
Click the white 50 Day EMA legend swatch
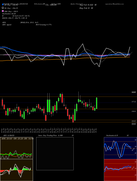[x=3, y=8]
